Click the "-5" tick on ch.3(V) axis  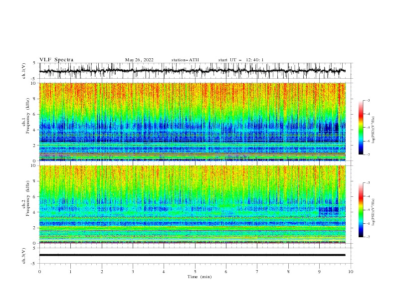pyautogui.click(x=33, y=264)
